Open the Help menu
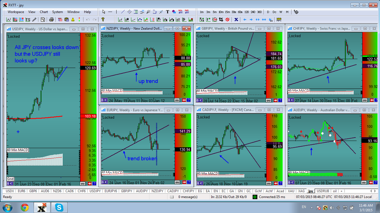The height and width of the screenshot is (213, 380). coord(87,12)
